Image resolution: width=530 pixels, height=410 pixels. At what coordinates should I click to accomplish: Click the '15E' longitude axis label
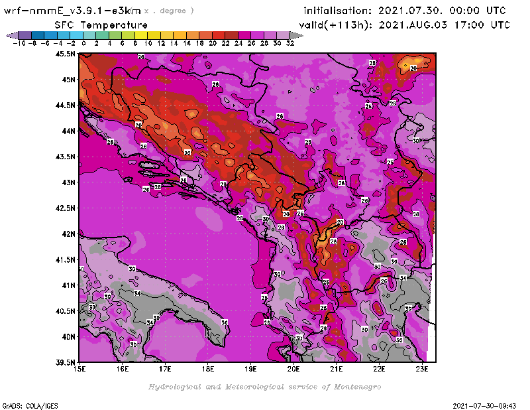click(79, 369)
